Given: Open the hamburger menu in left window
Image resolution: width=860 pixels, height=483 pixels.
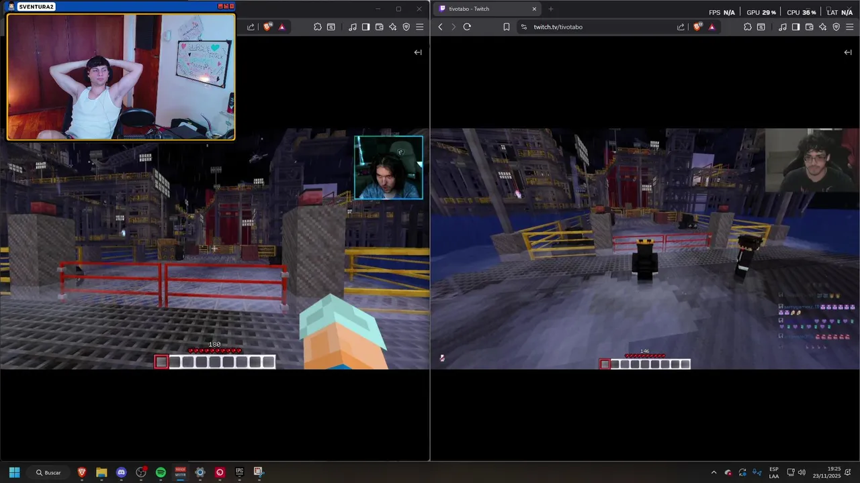Looking at the screenshot, I should point(419,27).
